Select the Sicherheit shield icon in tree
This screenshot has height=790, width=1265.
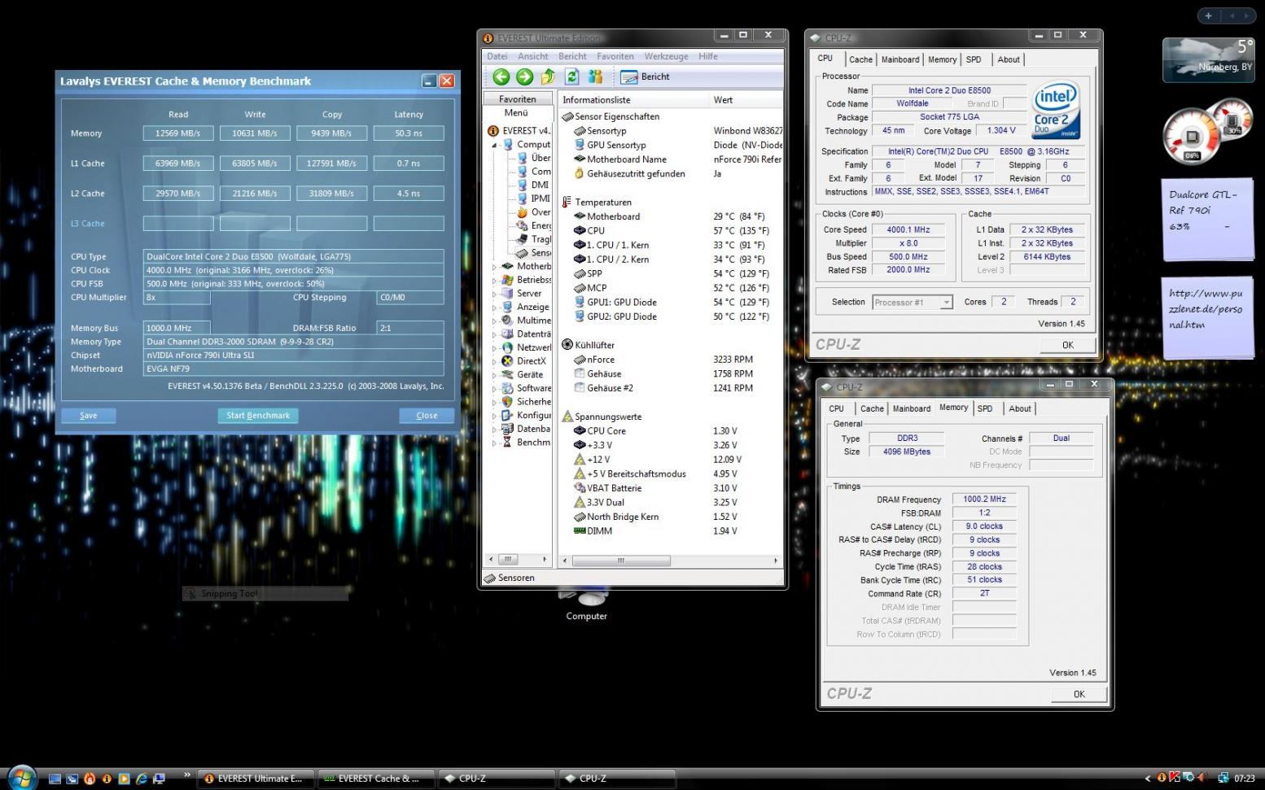tap(508, 401)
